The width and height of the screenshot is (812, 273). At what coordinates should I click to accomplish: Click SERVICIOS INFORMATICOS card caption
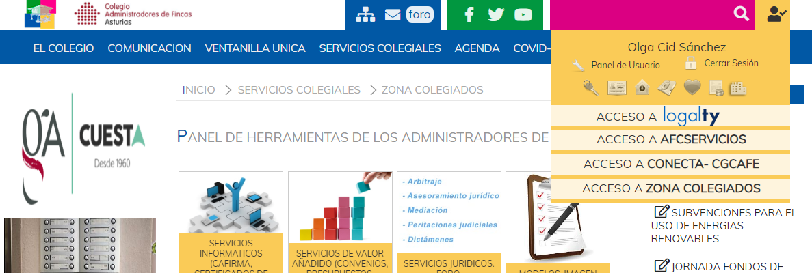point(231,253)
